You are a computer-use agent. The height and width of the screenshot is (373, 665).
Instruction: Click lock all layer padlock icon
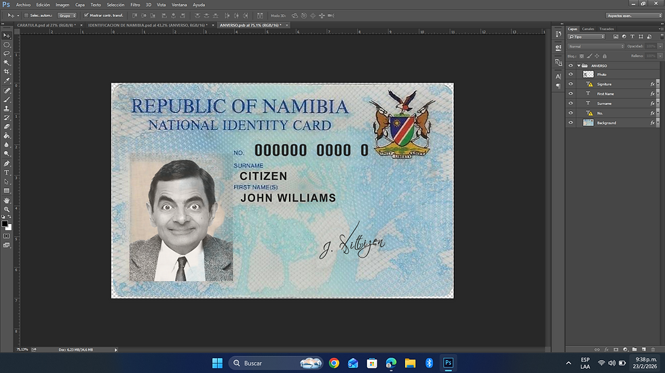point(605,56)
